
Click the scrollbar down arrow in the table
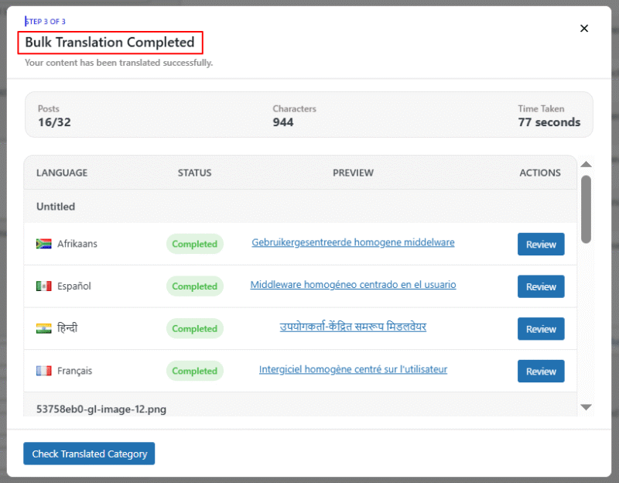coord(586,407)
